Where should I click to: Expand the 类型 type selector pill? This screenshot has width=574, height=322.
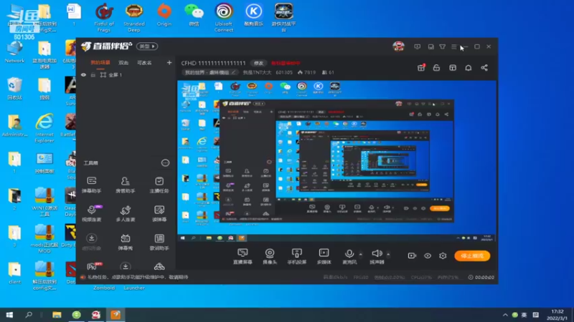[x=147, y=47]
